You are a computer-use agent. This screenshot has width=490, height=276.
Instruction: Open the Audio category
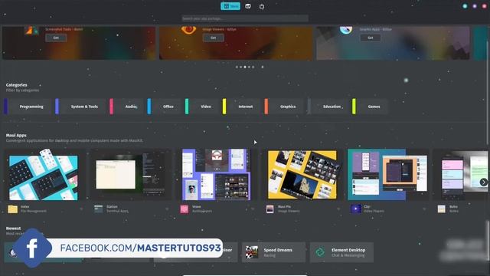126,107
